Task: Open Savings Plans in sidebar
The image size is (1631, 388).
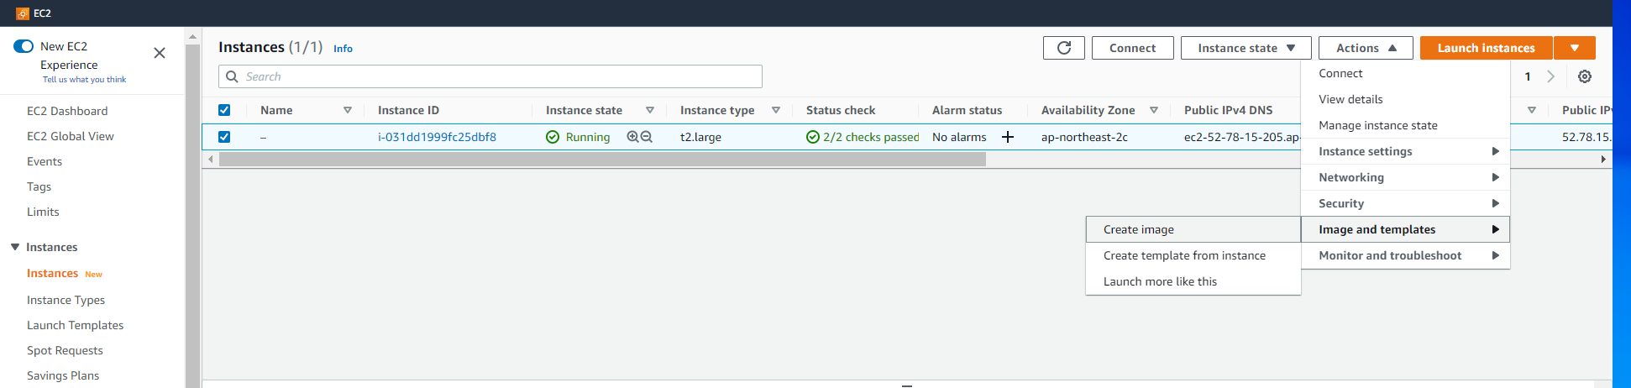Action: click(63, 375)
